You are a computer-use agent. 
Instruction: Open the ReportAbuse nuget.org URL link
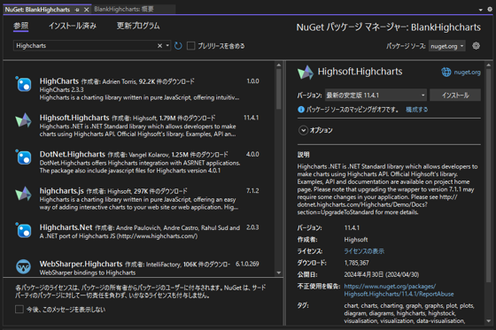399,290
